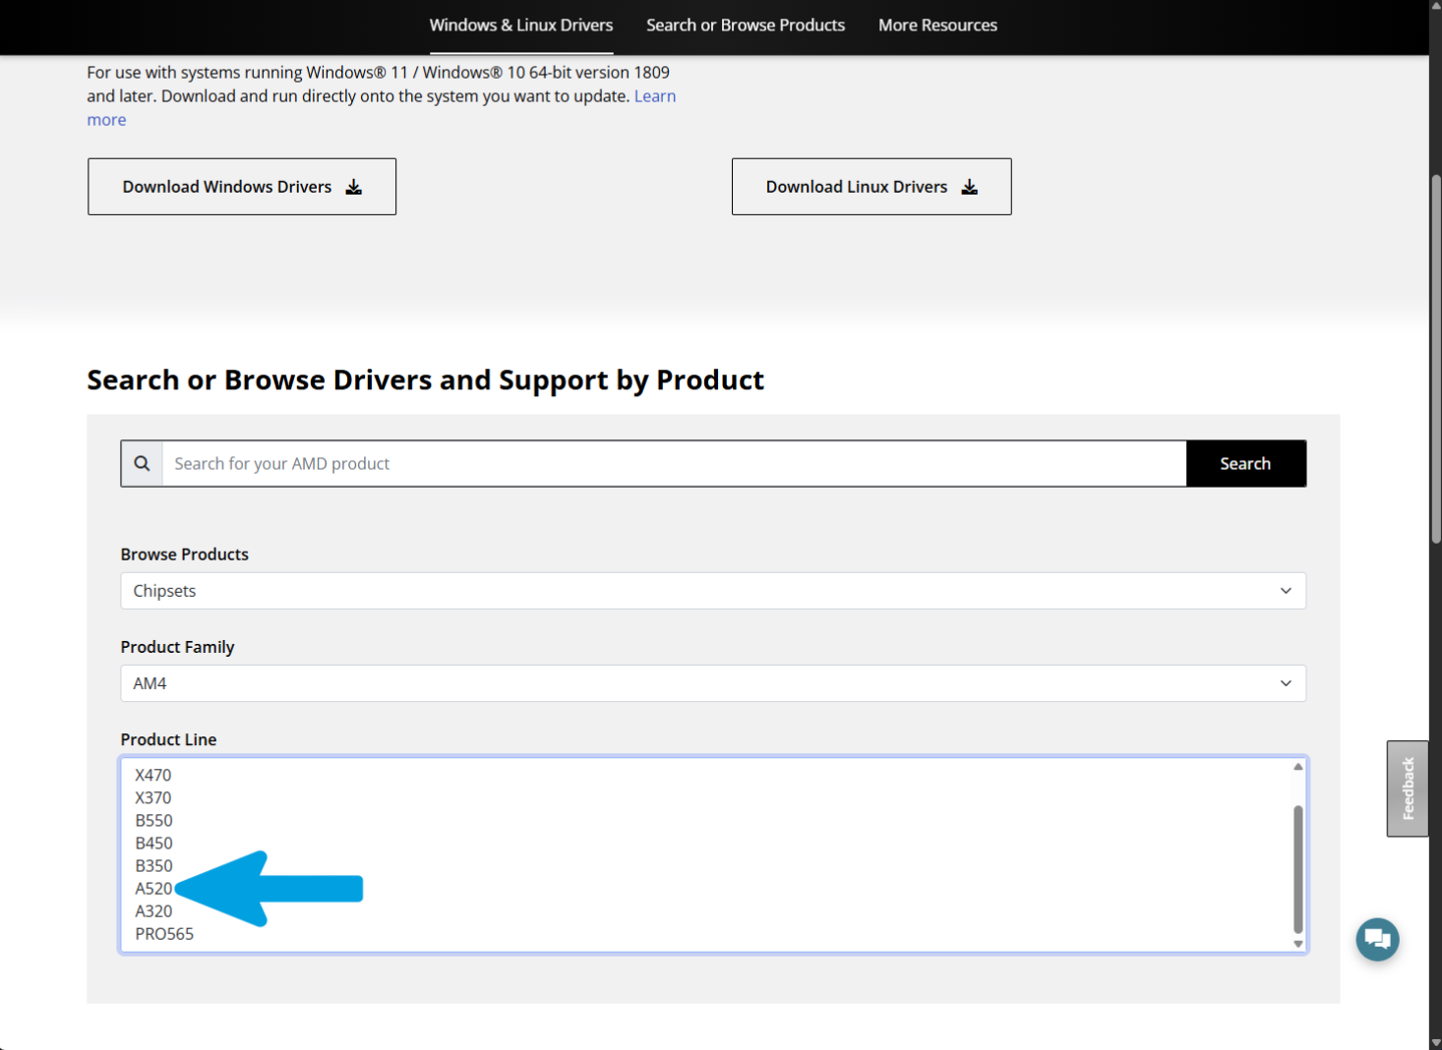Select X370 in the Product Line list

tap(152, 797)
